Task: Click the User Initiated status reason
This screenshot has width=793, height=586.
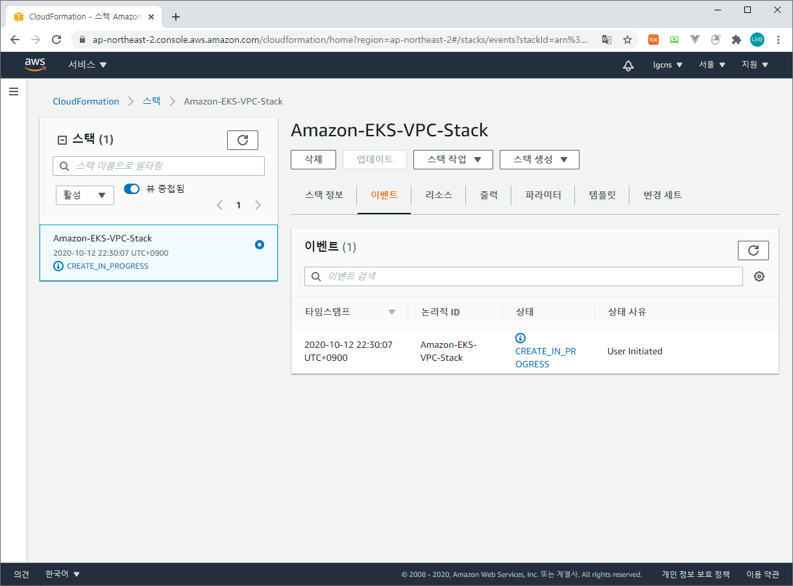Action: (635, 351)
